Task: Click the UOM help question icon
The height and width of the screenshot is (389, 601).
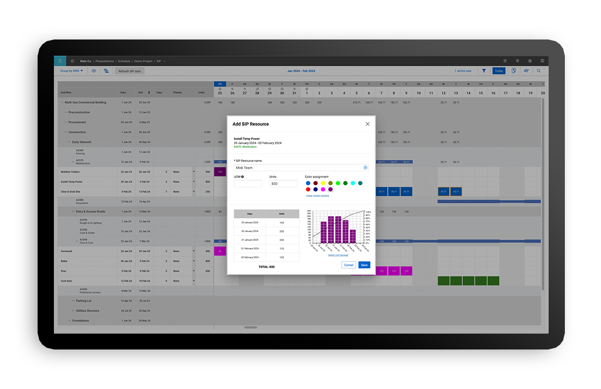Action: point(242,177)
